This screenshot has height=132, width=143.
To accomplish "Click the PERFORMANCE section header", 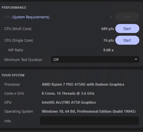I will [x=14, y=7].
